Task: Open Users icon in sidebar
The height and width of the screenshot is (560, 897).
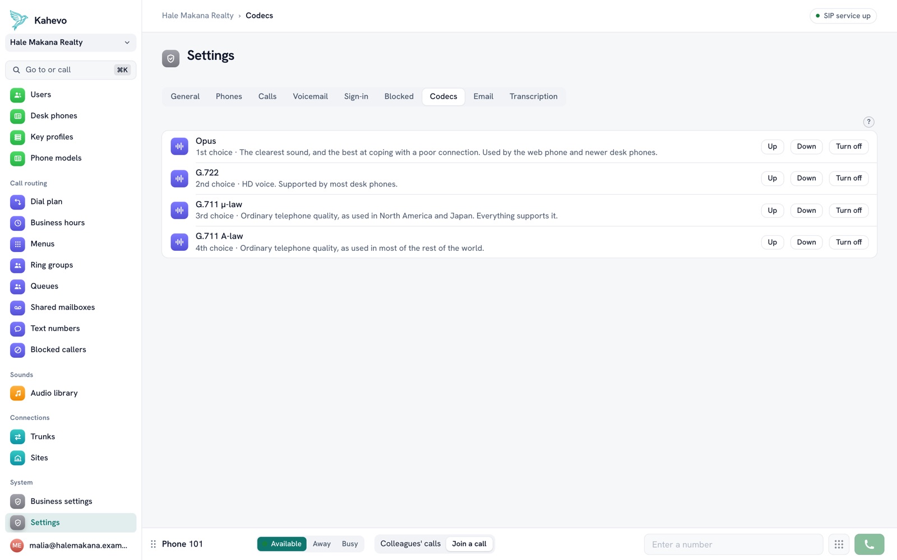Action: 17,95
